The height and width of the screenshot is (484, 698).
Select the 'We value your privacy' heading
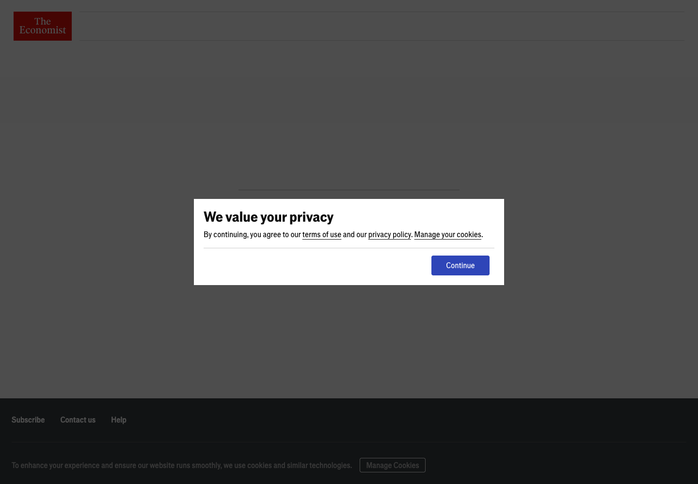(269, 217)
